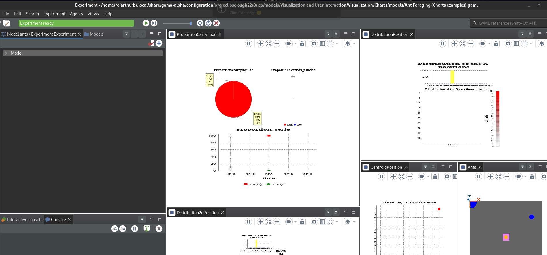Open Distribution2dPosition view menu dropdown
This screenshot has width=547, height=255.
pyautogui.click(x=328, y=212)
